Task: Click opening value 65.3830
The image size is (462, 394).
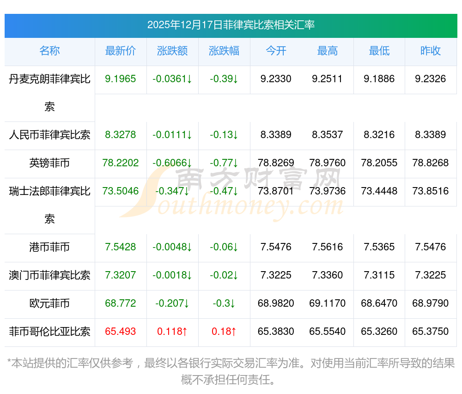Action: click(276, 332)
